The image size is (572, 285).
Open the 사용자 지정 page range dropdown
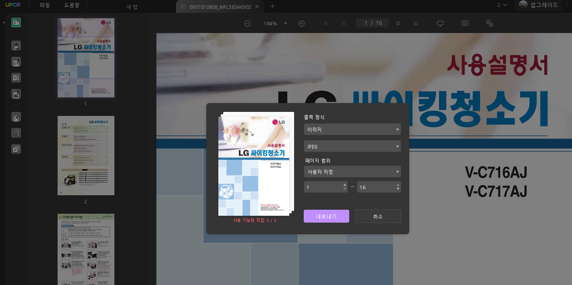[352, 171]
